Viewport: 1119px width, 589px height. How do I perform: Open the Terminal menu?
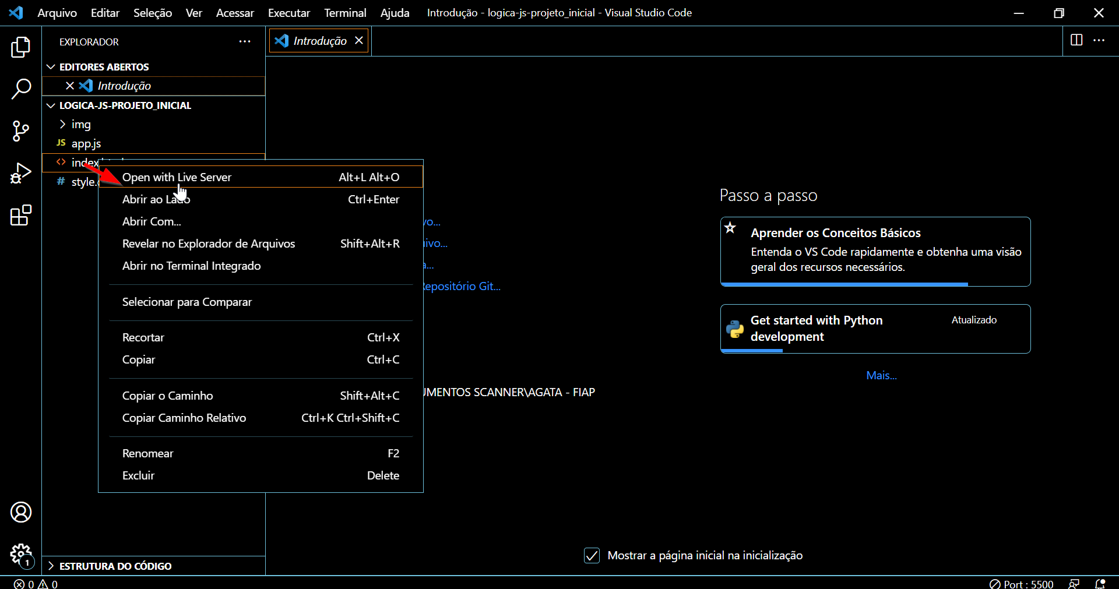(x=345, y=13)
